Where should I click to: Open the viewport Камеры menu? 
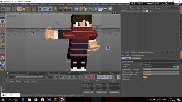click(x=16, y=13)
